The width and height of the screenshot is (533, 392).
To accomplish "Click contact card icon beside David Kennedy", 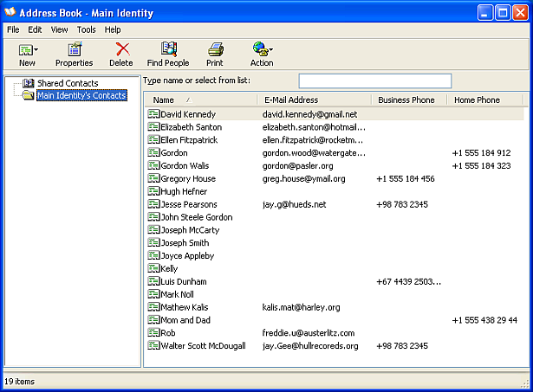I will pos(153,114).
